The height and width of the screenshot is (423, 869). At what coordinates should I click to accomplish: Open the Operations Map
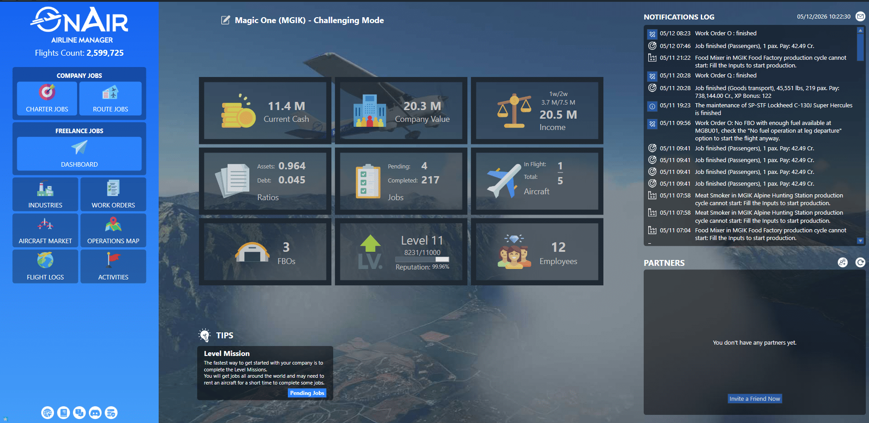pos(113,231)
